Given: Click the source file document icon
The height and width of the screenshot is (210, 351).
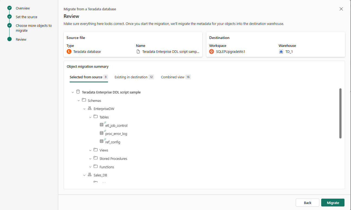Looking at the screenshot, I should 138,51.
